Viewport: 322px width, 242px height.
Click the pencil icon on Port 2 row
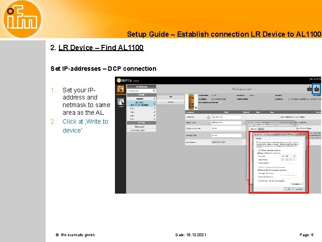point(154,112)
